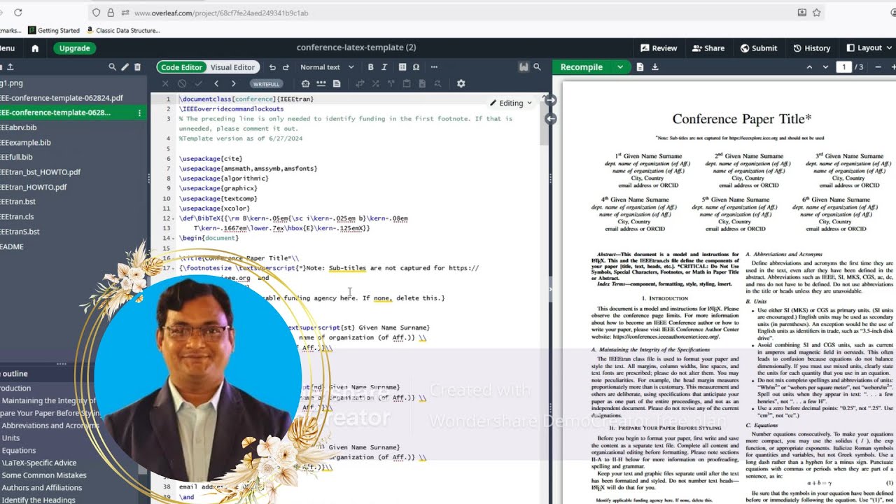Open the Editing mode dropdown
This screenshot has width=896, height=504.
click(x=510, y=103)
